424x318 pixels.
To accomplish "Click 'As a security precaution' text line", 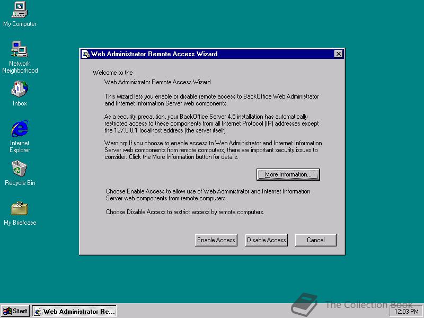I will 206,117.
